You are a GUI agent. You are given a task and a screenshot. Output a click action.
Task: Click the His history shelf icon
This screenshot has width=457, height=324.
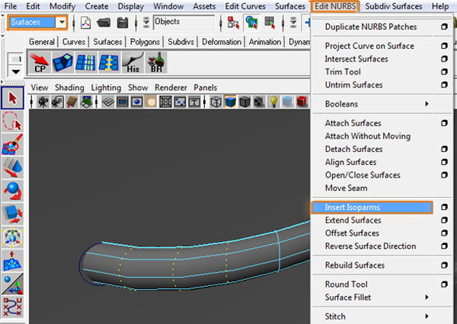[x=133, y=62]
